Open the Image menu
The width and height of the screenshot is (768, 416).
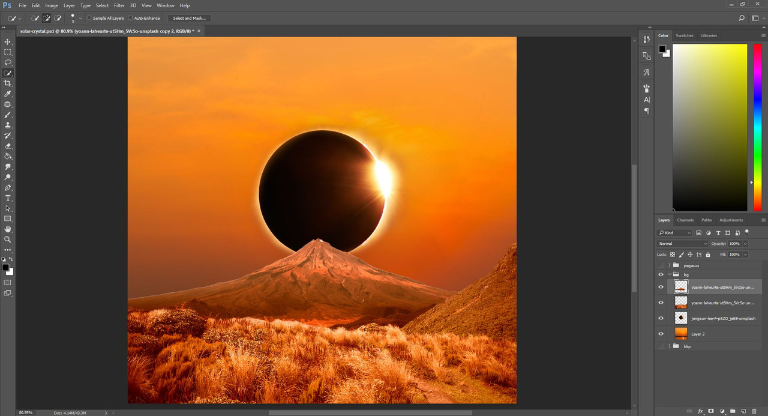click(x=52, y=5)
